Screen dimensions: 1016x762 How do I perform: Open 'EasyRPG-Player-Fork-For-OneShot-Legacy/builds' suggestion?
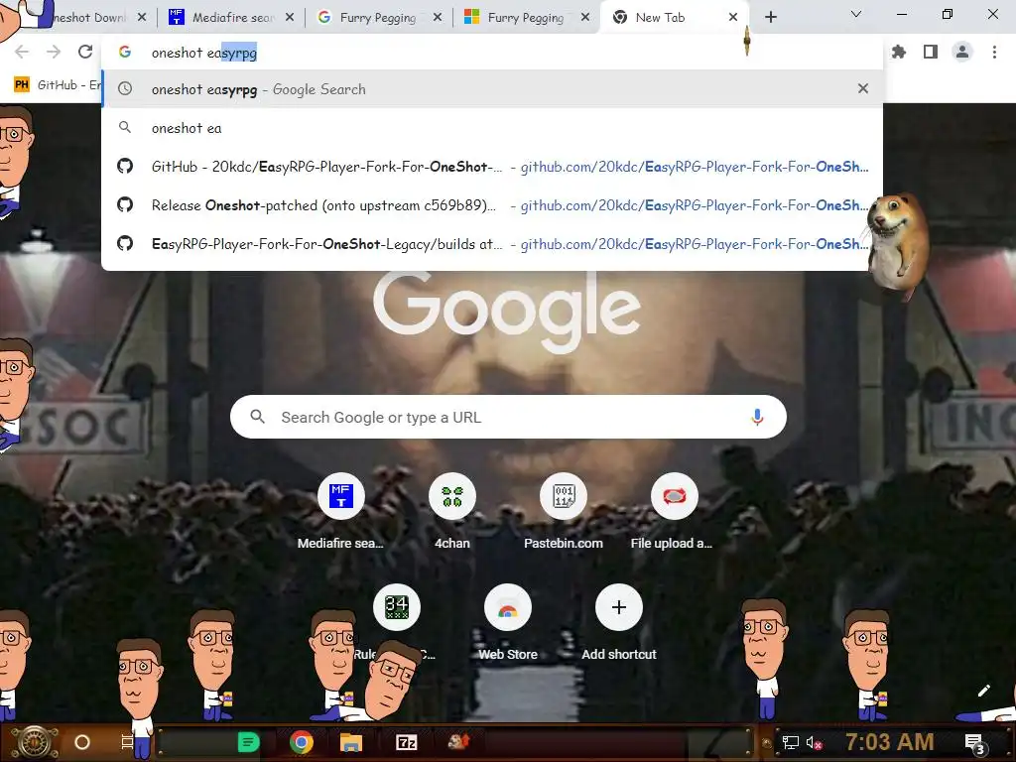pyautogui.click(x=492, y=244)
